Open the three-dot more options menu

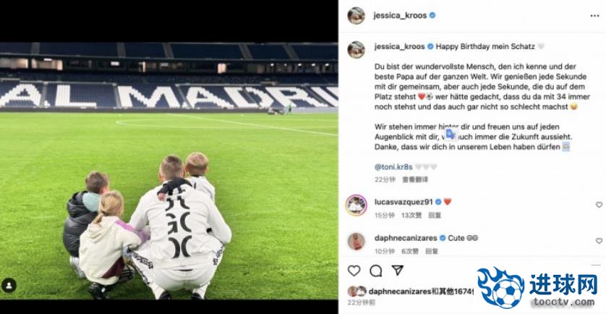[x=594, y=16]
